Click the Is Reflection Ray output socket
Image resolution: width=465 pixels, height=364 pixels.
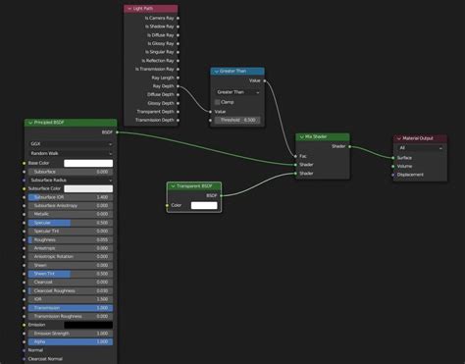[178, 61]
